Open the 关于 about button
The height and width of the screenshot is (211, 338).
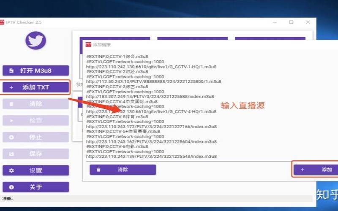36,187
